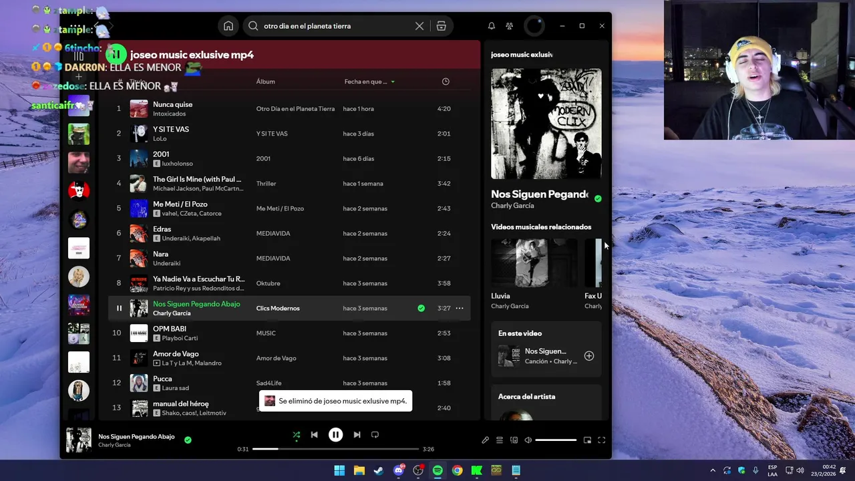Select the track Nunca quise

pos(172,104)
